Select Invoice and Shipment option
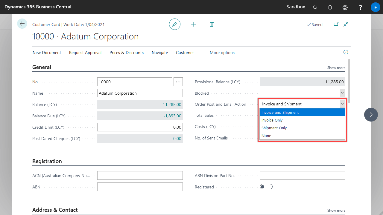383x215 pixels. click(302, 112)
